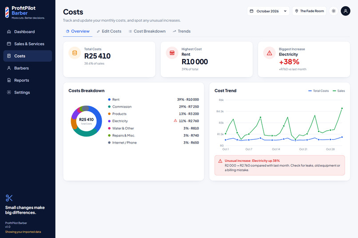The width and height of the screenshot is (358, 238).
Task: Click the donut chart center R25 410
Action: point(86,120)
